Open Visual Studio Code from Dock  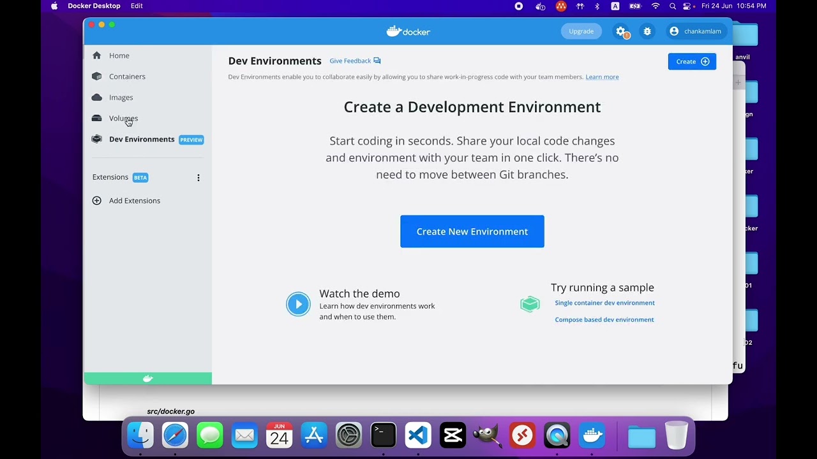[x=418, y=436]
